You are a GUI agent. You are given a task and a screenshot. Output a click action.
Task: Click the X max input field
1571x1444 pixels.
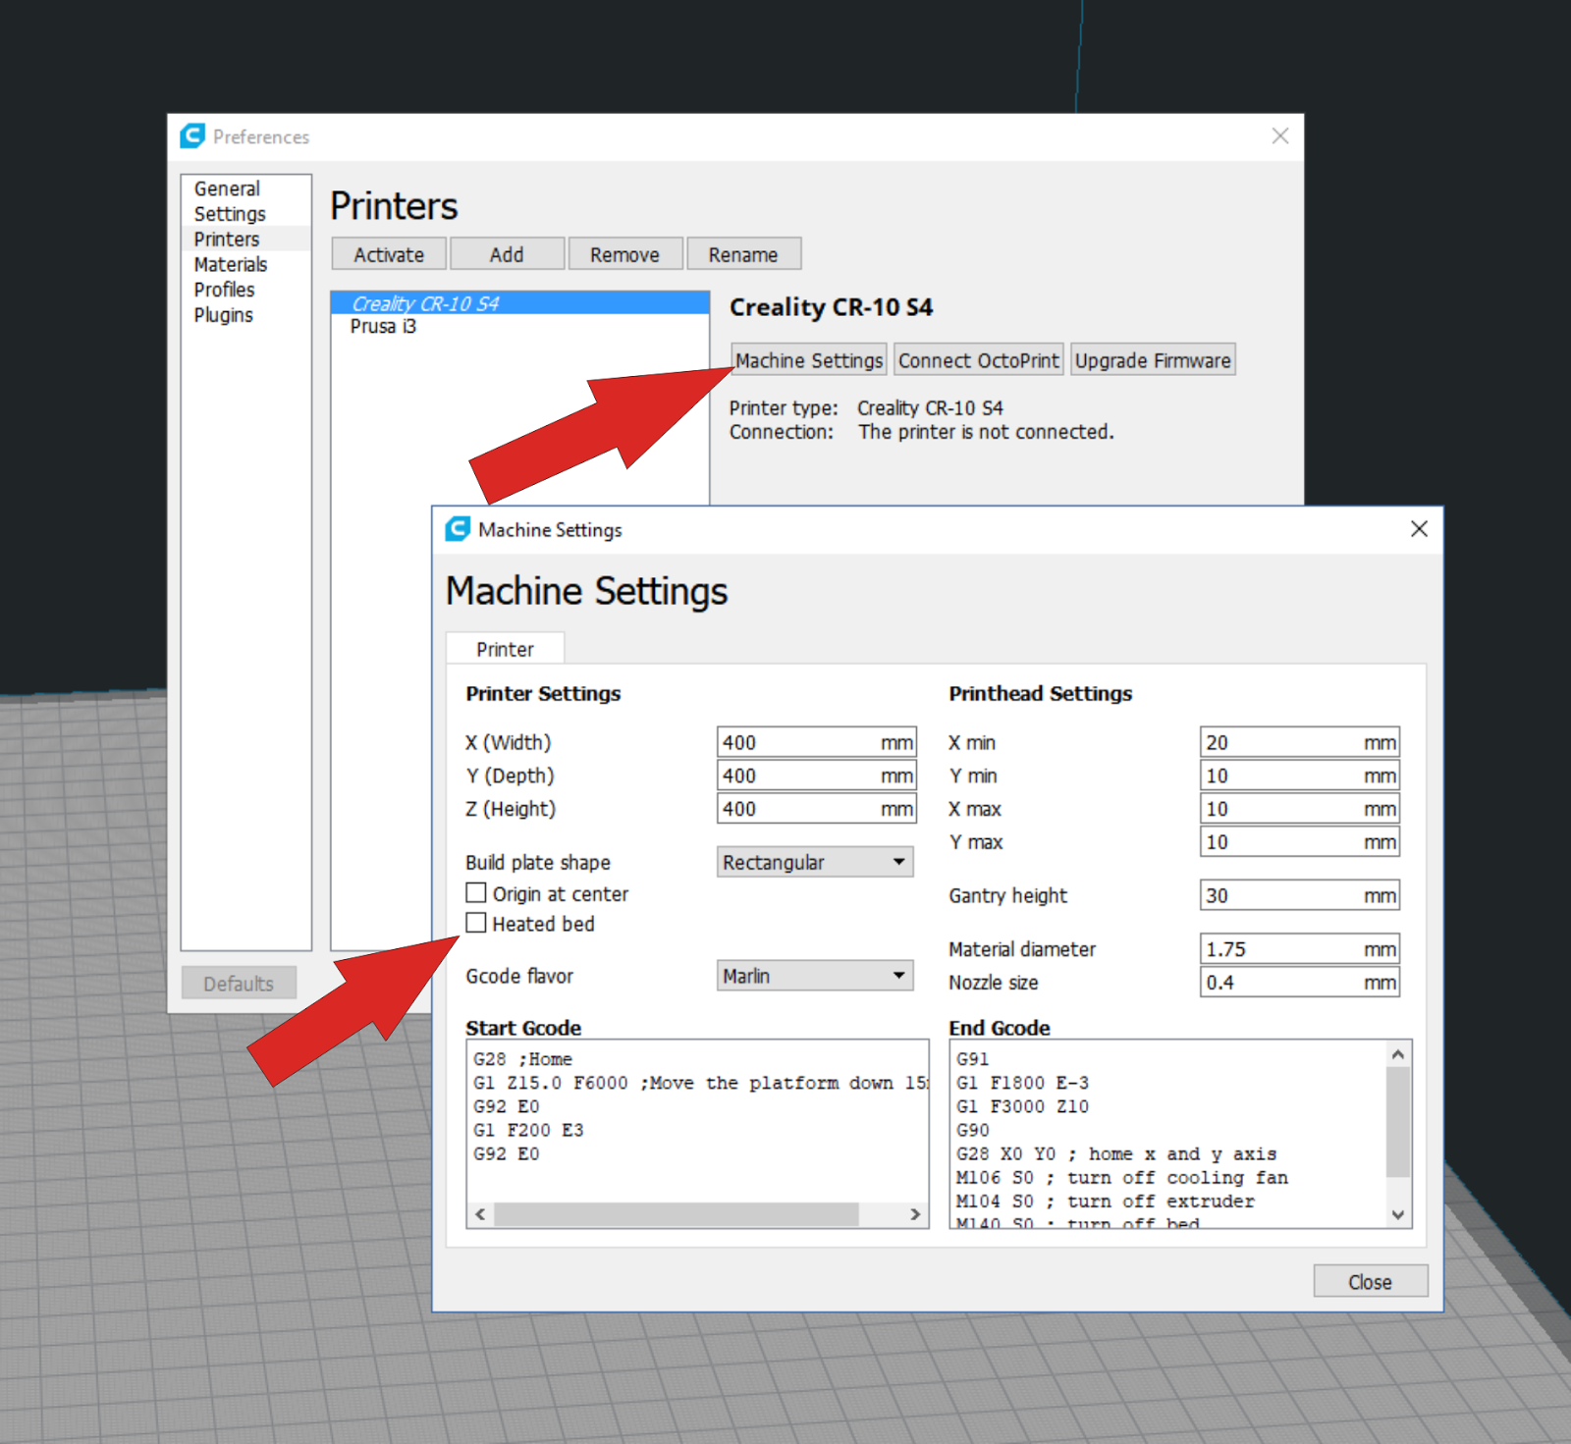(x=1299, y=809)
